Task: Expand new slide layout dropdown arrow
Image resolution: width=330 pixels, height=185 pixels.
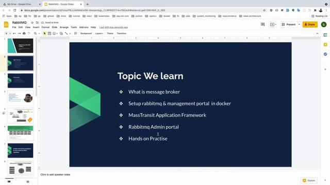Action: pyautogui.click(x=10, y=33)
